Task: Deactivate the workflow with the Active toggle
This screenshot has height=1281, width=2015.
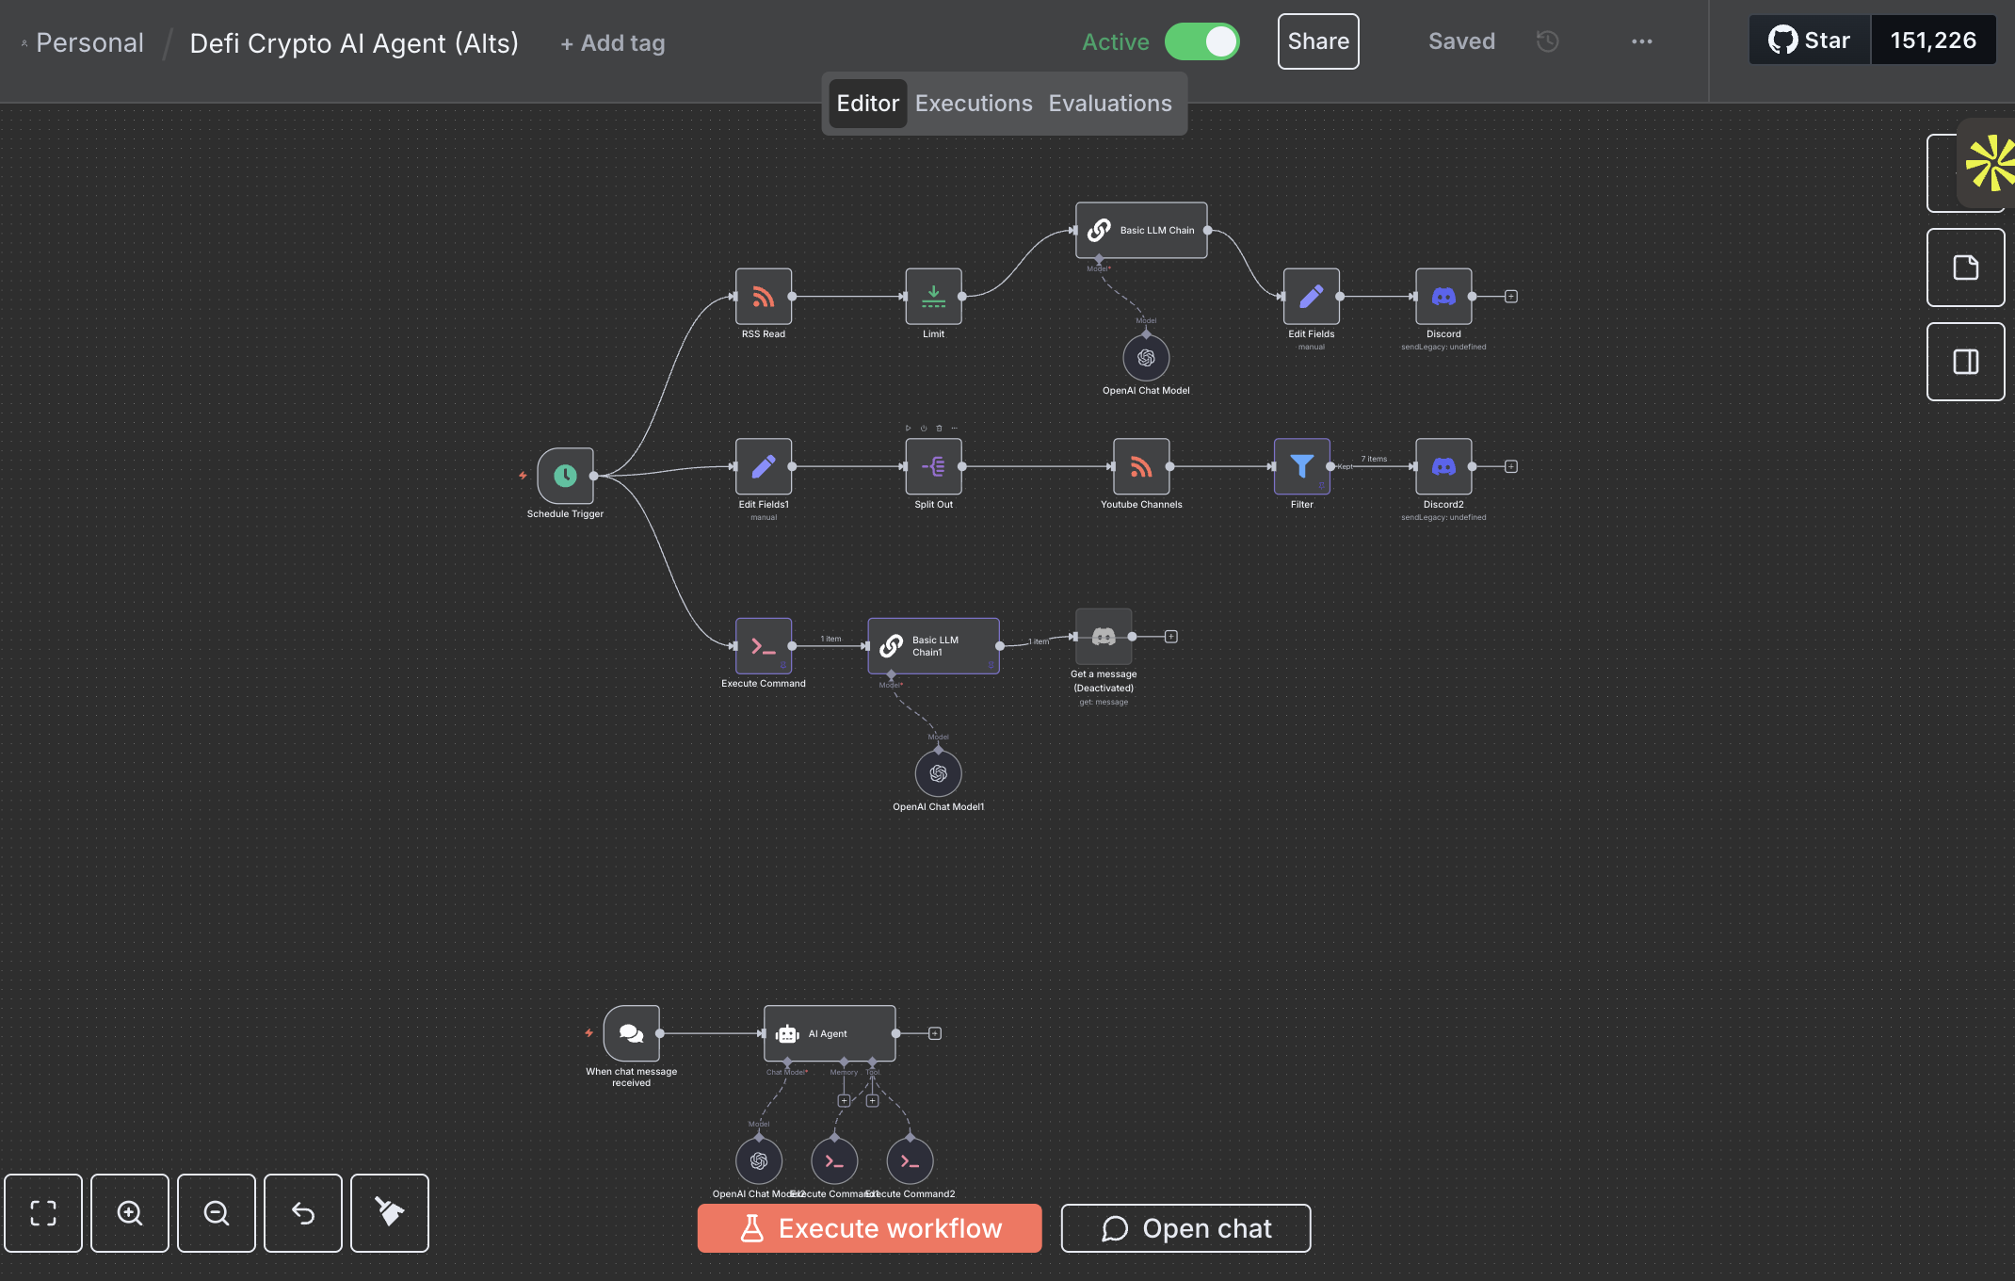Action: pos(1202,41)
